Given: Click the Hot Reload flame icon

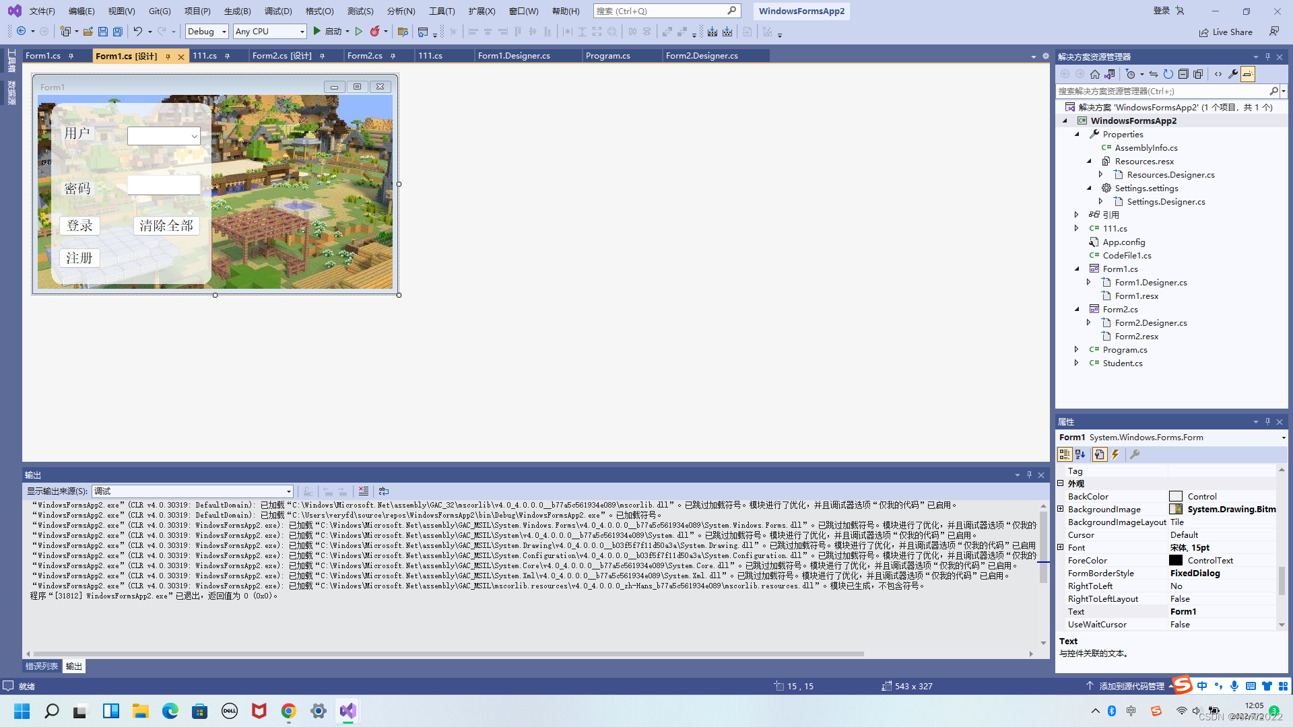Looking at the screenshot, I should coord(375,32).
